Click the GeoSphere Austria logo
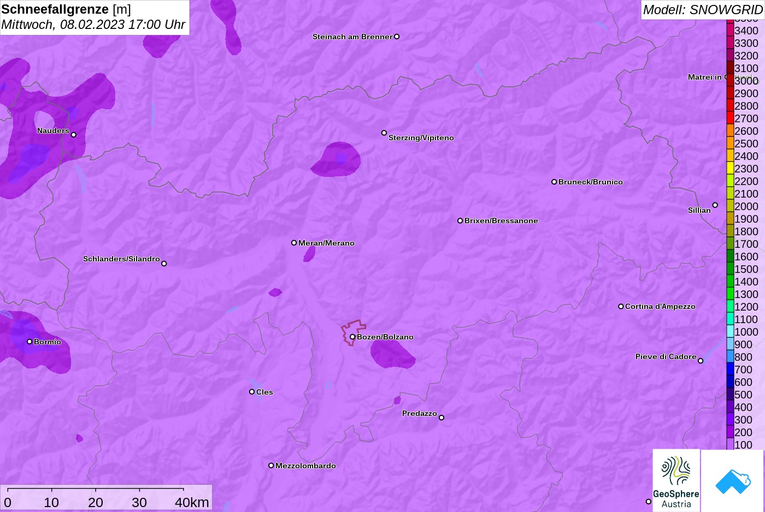The image size is (765, 512). (676, 480)
